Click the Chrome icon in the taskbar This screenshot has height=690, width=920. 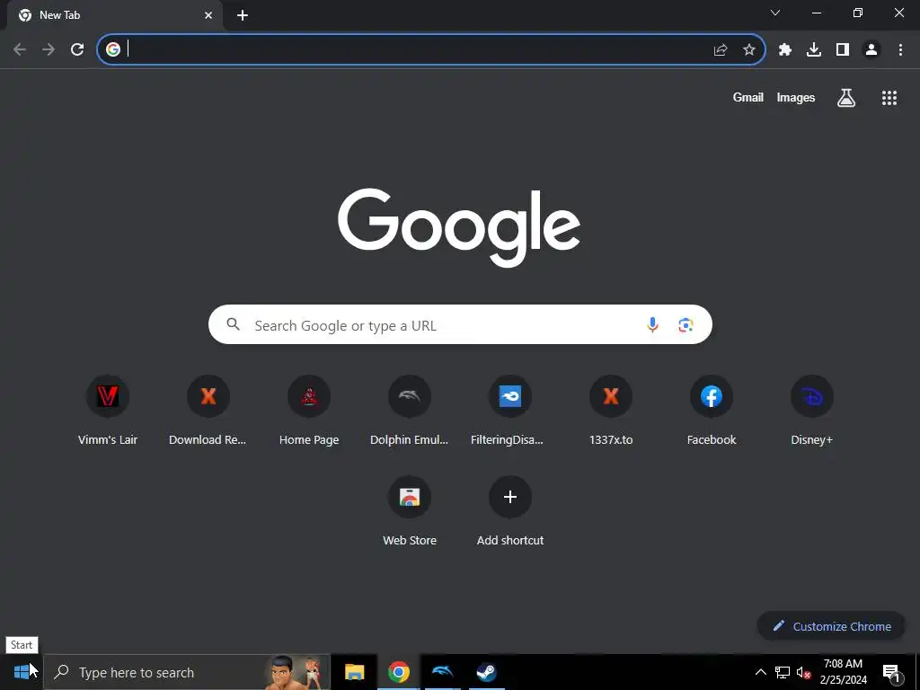(398, 672)
